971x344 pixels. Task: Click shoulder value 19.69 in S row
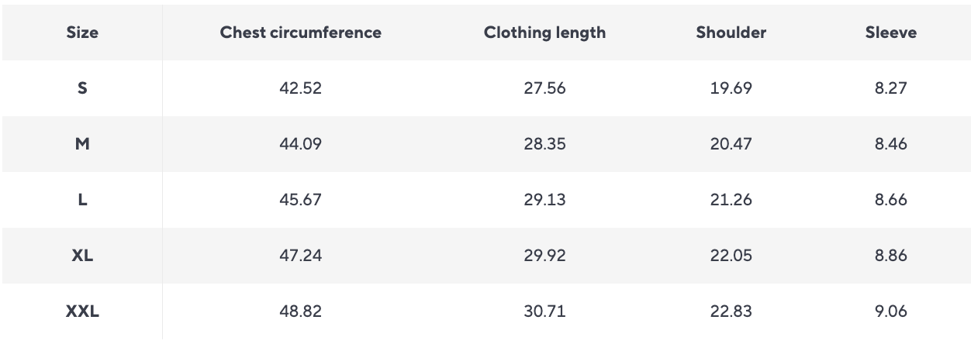point(731,88)
